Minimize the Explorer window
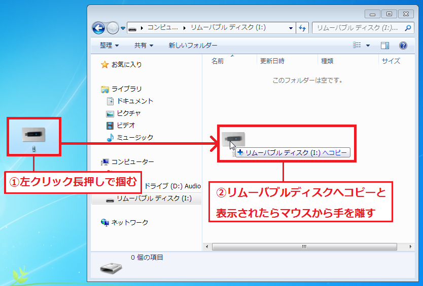423x286 pixels. (x=373, y=14)
